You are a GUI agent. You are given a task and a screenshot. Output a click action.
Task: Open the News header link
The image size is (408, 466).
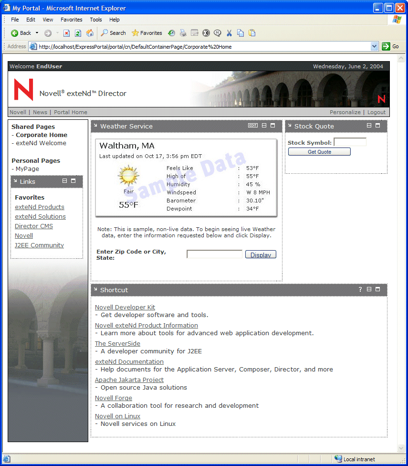pyautogui.click(x=40, y=112)
